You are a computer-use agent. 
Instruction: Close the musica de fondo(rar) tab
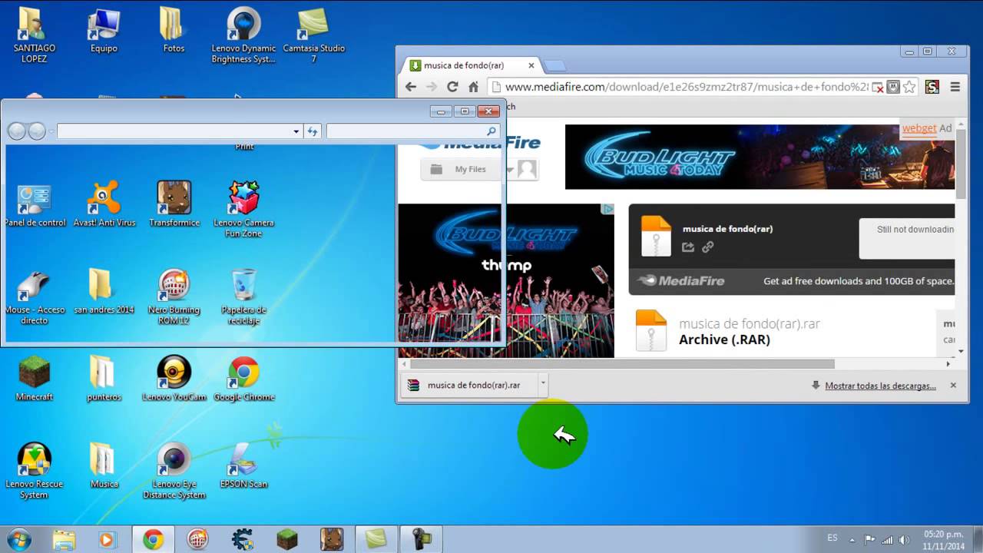click(531, 65)
